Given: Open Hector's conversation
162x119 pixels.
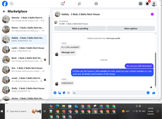Looking at the screenshot, I should [24, 98].
